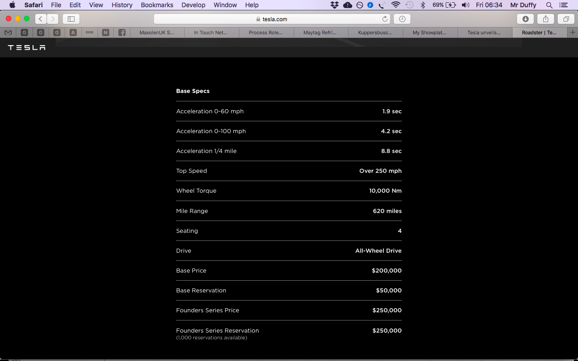Go forward using the Safari forward arrow
578x361 pixels.
[53, 19]
